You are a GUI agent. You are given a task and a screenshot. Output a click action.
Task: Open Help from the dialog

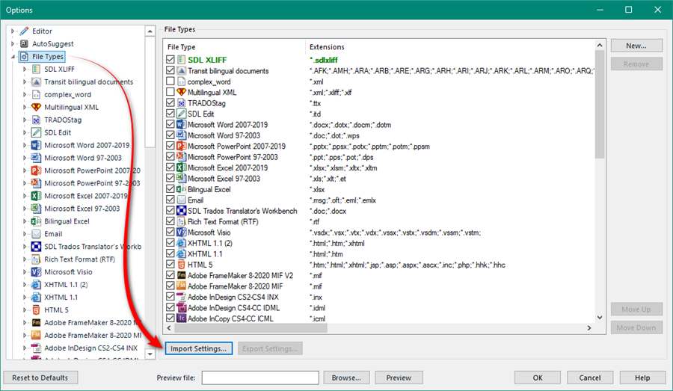(642, 378)
